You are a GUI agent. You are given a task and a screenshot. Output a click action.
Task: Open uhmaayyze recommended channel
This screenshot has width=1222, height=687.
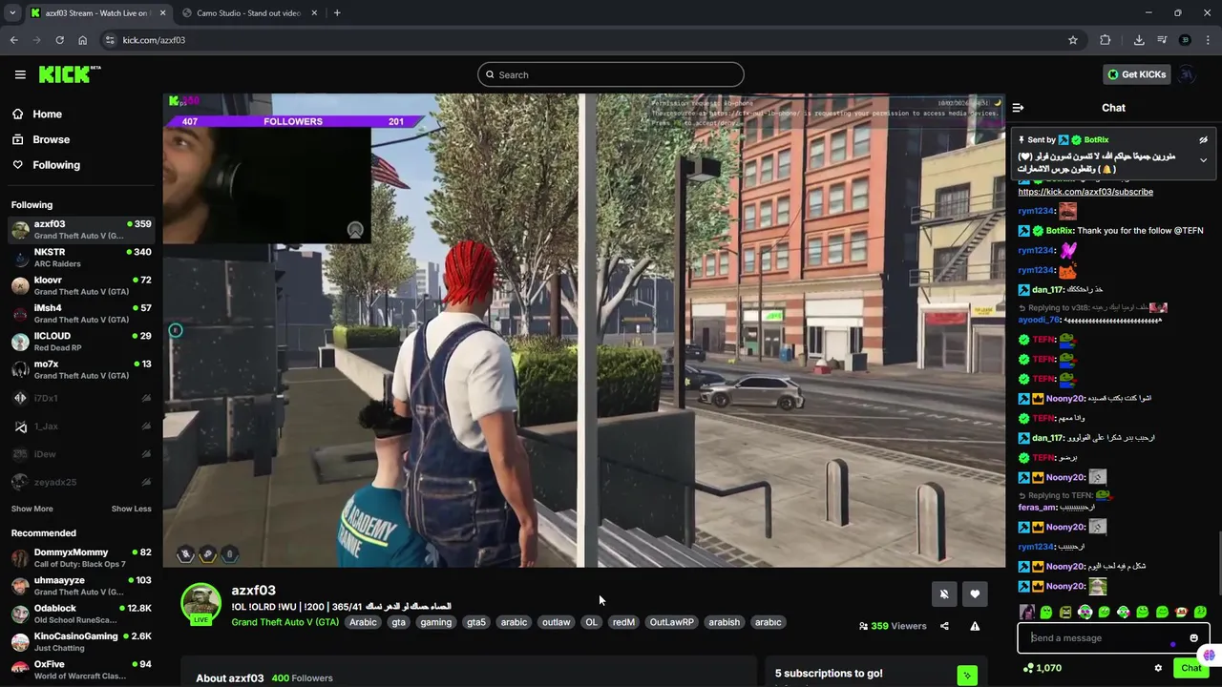(81, 586)
